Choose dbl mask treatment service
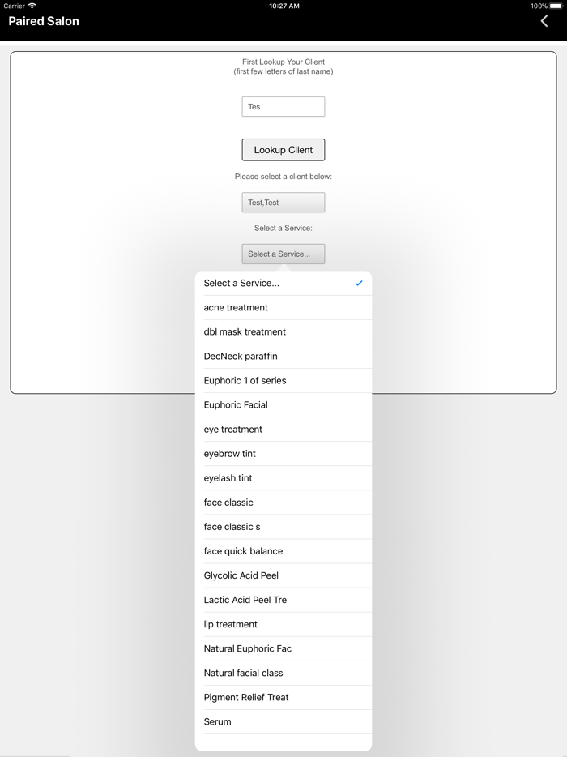The width and height of the screenshot is (567, 757). click(283, 332)
